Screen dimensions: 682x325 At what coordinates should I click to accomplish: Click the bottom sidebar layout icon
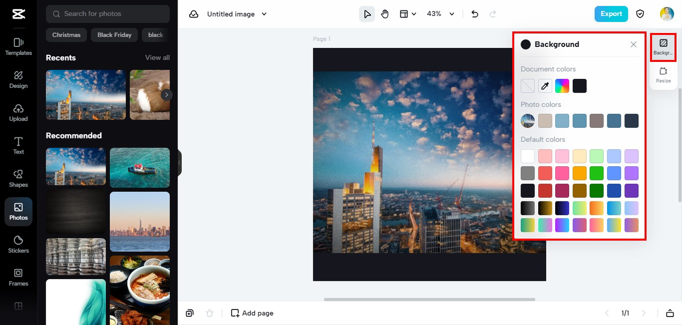tap(18, 306)
